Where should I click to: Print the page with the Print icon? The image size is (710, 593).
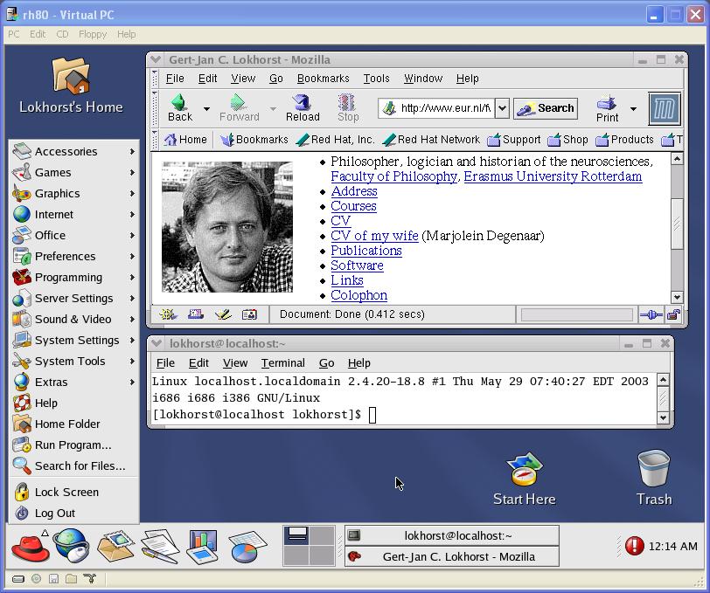pyautogui.click(x=607, y=109)
